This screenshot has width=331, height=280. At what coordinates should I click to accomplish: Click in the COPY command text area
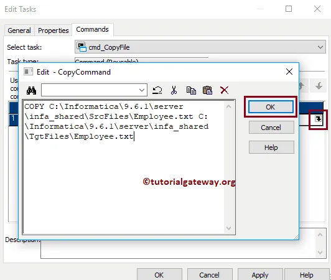123,167
